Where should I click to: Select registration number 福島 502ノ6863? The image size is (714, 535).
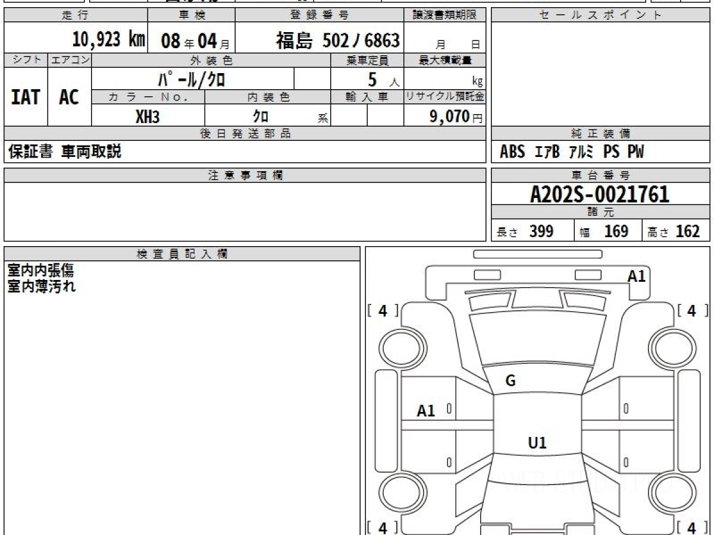(x=337, y=40)
